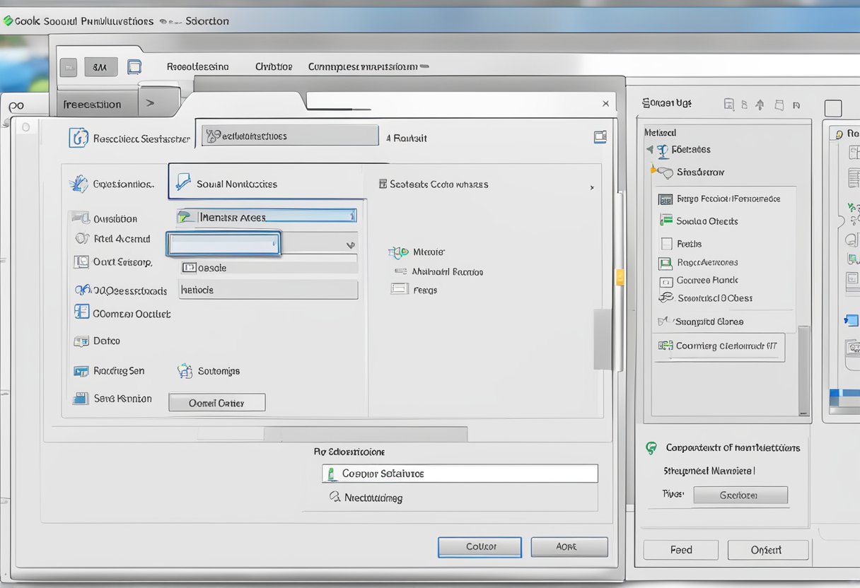The height and width of the screenshot is (588, 860).
Task: Click the Grotorel button in lower right panel
Action: 740,495
